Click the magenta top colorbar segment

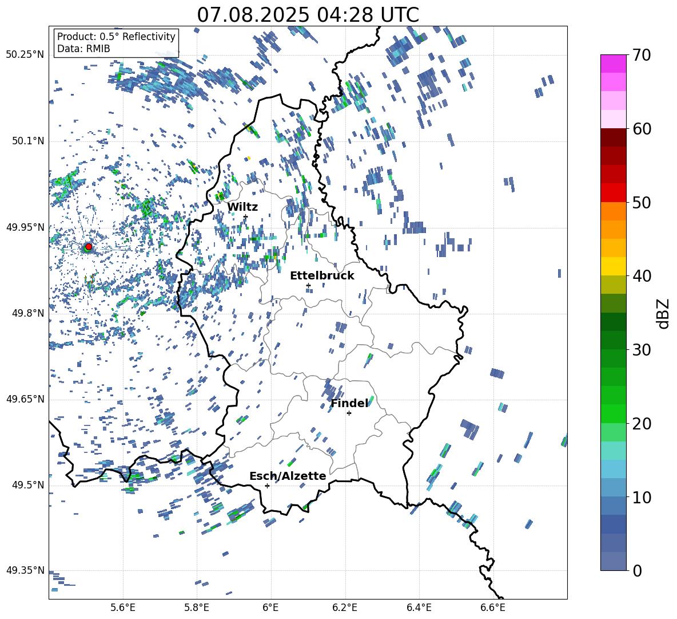click(x=614, y=64)
